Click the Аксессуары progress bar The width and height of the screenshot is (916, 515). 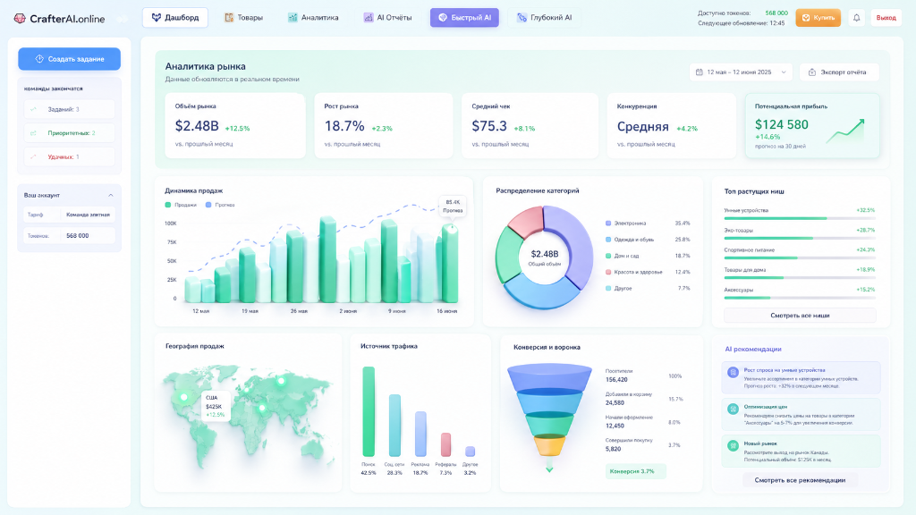[800, 298]
